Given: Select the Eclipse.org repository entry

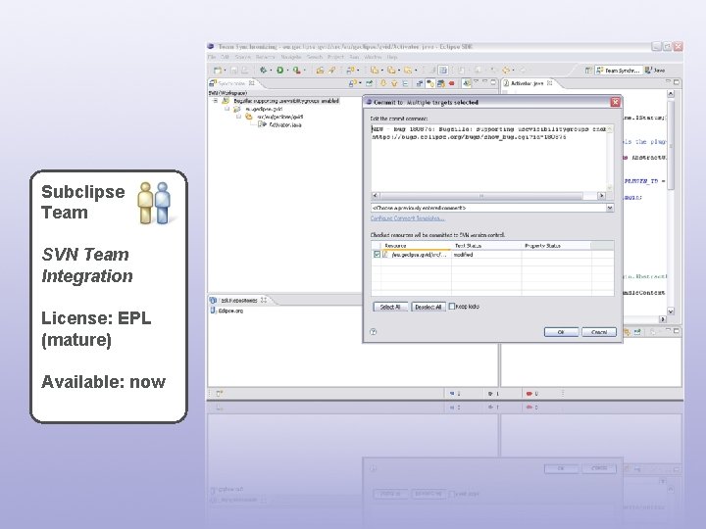Looking at the screenshot, I should tap(227, 311).
